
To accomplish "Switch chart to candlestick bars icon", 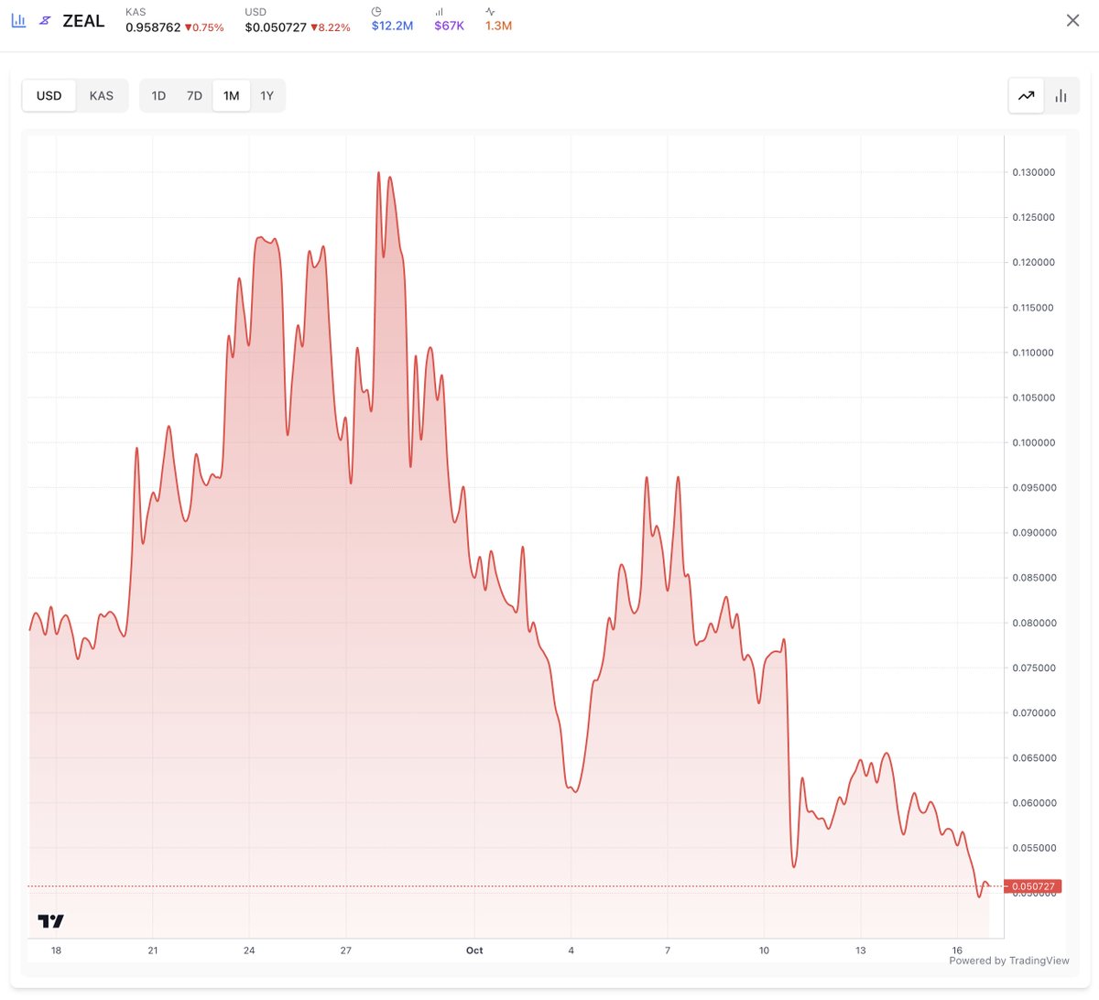I will 1061,95.
